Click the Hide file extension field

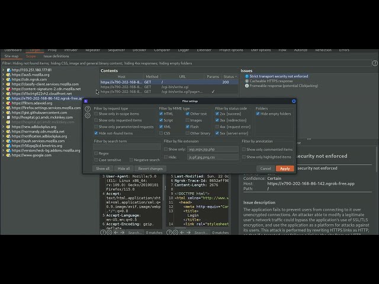(213, 157)
